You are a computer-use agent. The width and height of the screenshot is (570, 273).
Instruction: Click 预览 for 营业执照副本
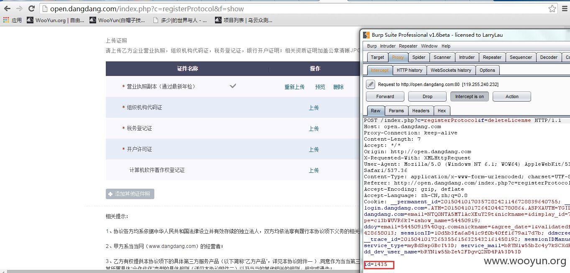[320, 87]
